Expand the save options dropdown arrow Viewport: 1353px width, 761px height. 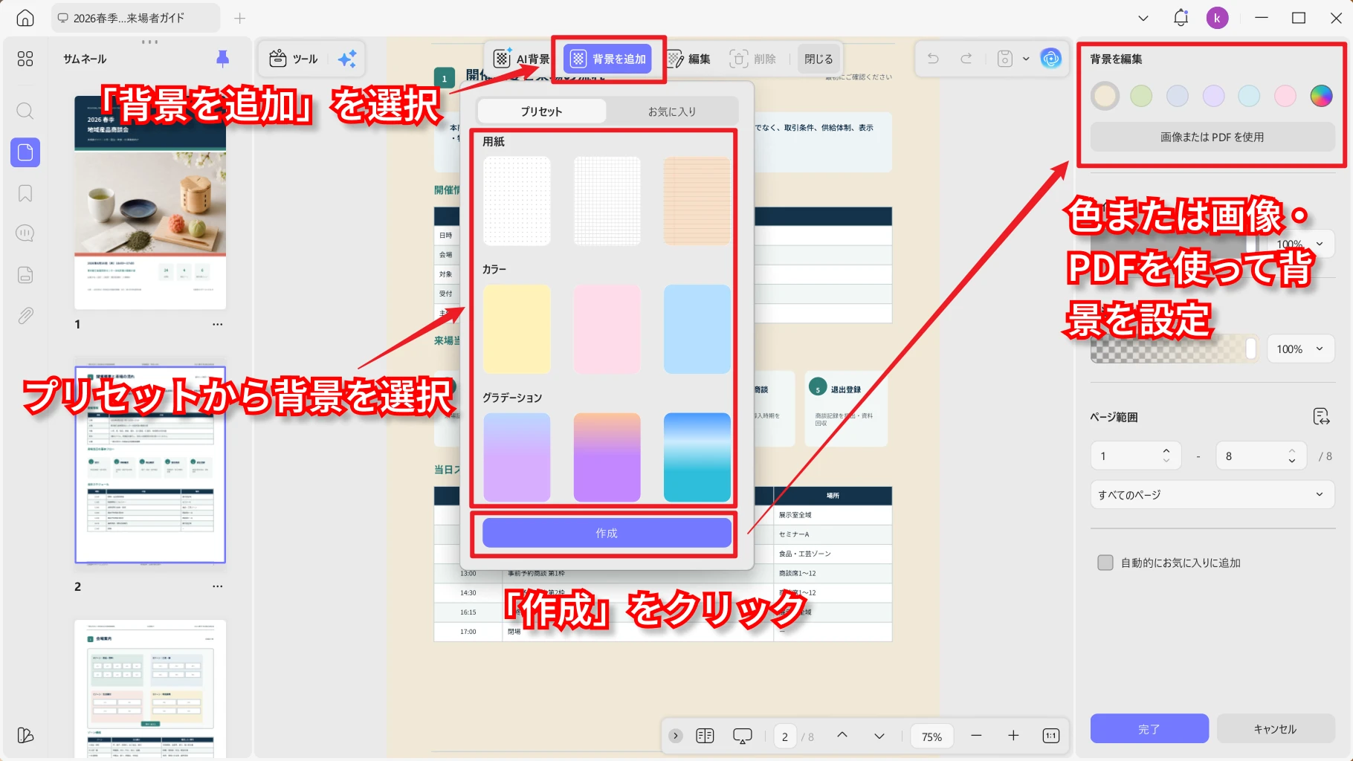tap(1026, 58)
